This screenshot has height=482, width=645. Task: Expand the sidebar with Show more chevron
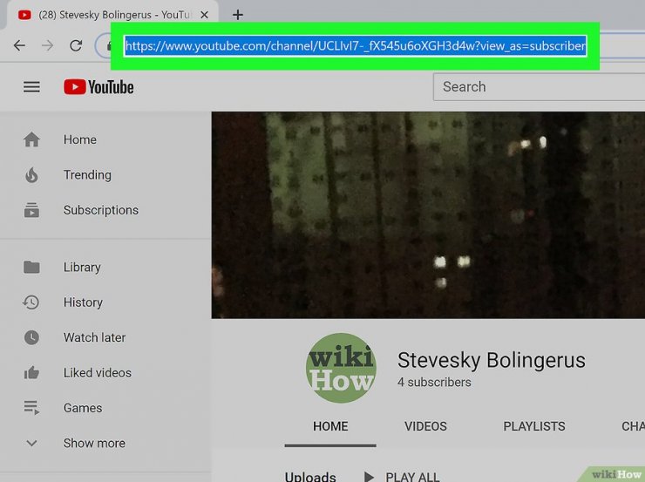(31, 443)
